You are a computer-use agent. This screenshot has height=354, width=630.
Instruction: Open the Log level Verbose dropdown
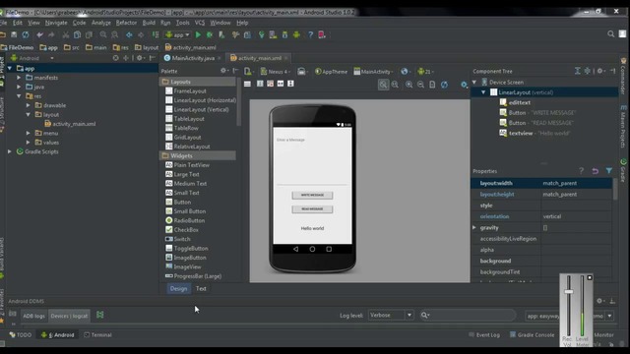point(391,315)
